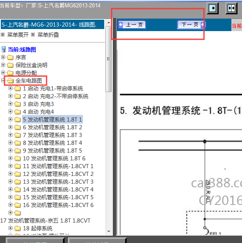Click the collapse-panels double-arrow icon

(x=231, y=8)
